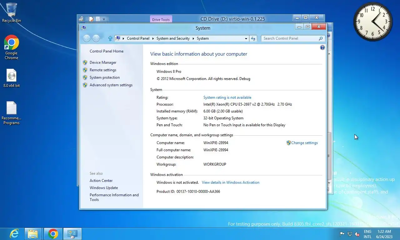Viewport: 400px width, 240px height.
Task: Click the computer name WinXPIE-28994 beside Computer name
Action: point(216,143)
